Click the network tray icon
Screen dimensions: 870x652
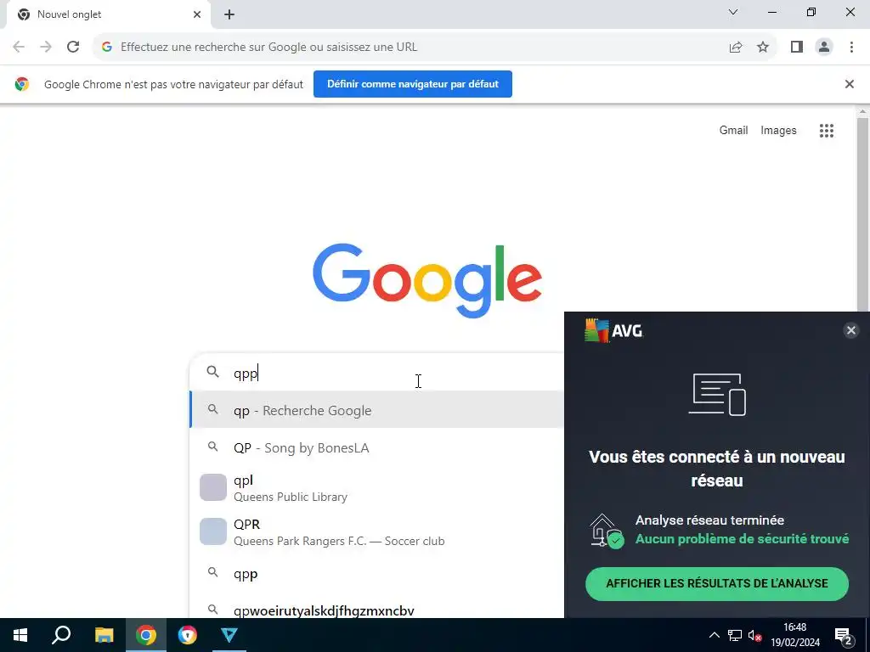click(x=735, y=635)
